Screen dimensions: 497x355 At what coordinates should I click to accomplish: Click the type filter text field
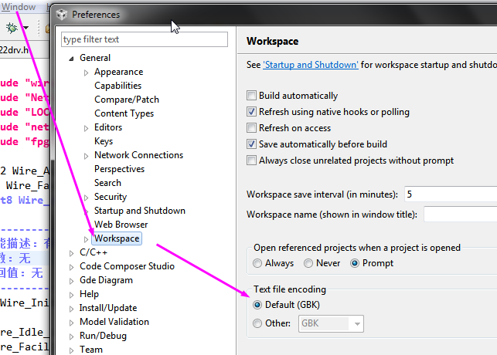[x=145, y=39]
